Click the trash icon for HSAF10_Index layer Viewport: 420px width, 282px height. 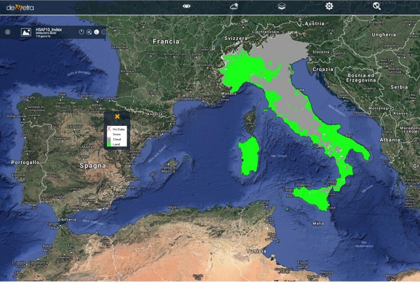point(8,32)
